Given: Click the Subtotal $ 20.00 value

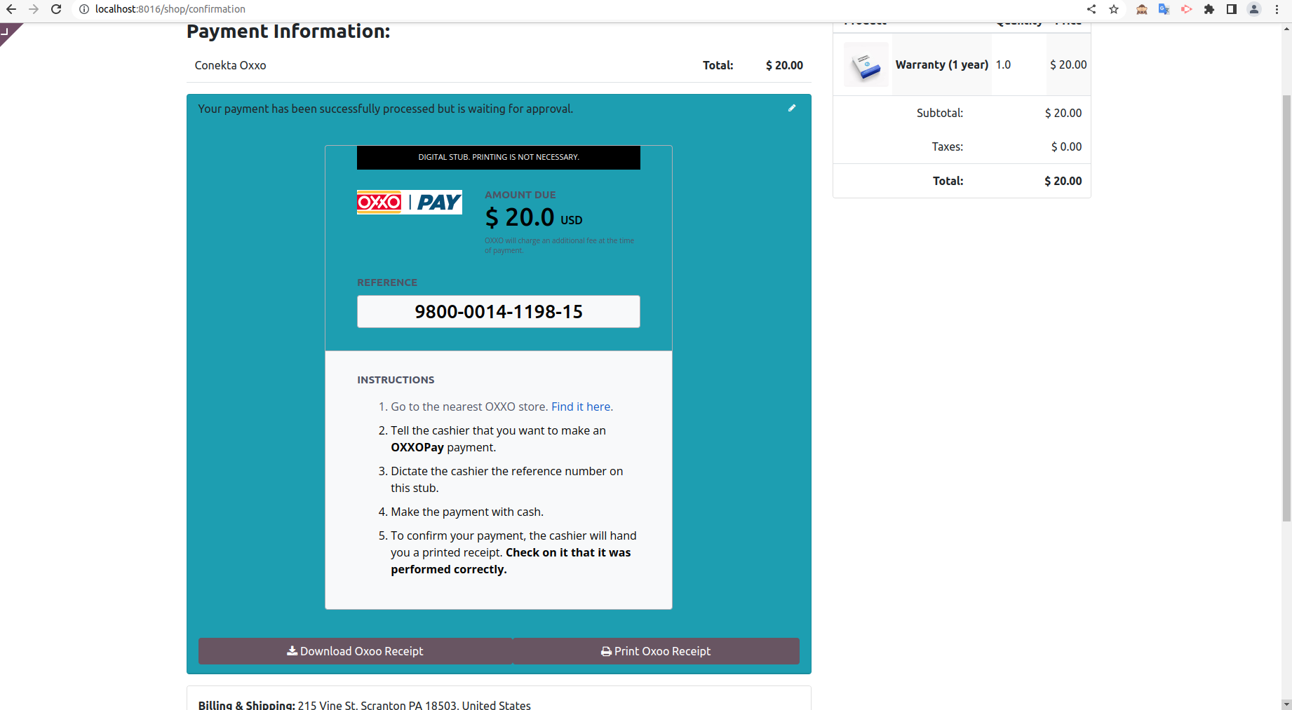Looking at the screenshot, I should coord(1063,113).
